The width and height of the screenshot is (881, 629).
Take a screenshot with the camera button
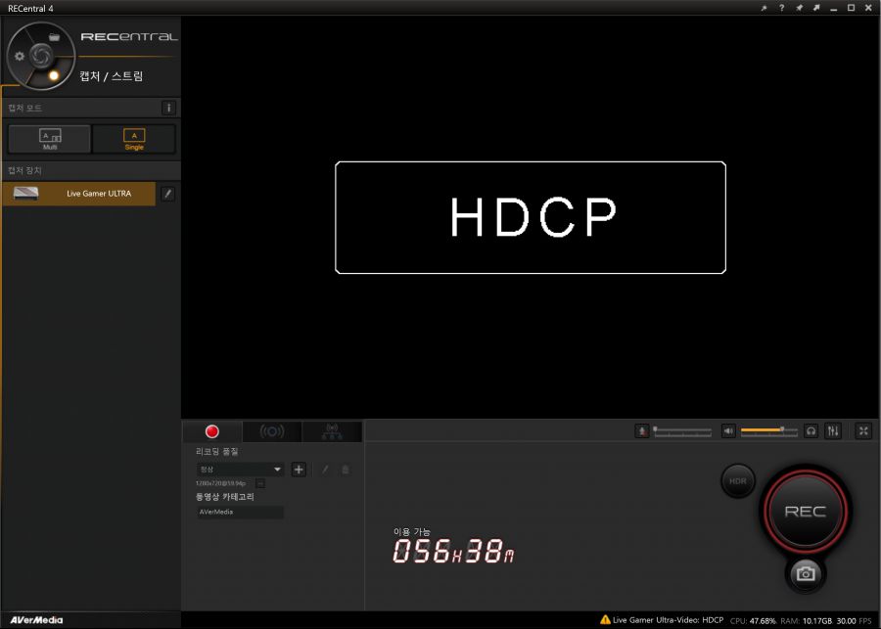[x=804, y=575]
